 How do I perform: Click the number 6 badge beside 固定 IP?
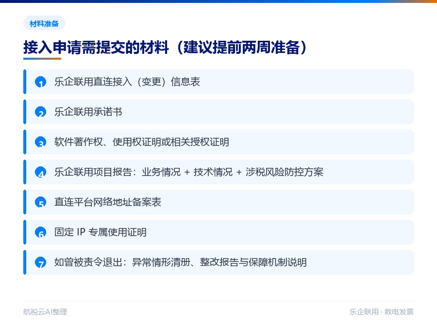coord(41,232)
